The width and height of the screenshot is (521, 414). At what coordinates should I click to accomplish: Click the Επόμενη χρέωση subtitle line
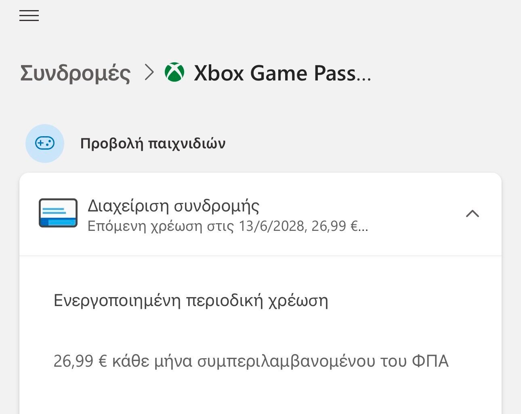[x=227, y=226]
